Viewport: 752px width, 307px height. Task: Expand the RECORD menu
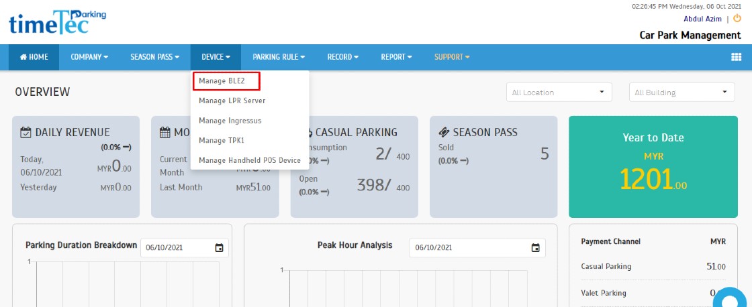[x=343, y=57]
